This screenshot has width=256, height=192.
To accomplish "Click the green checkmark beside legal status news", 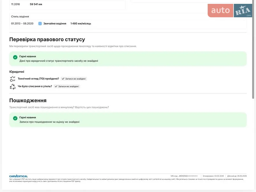I will point(15,57).
